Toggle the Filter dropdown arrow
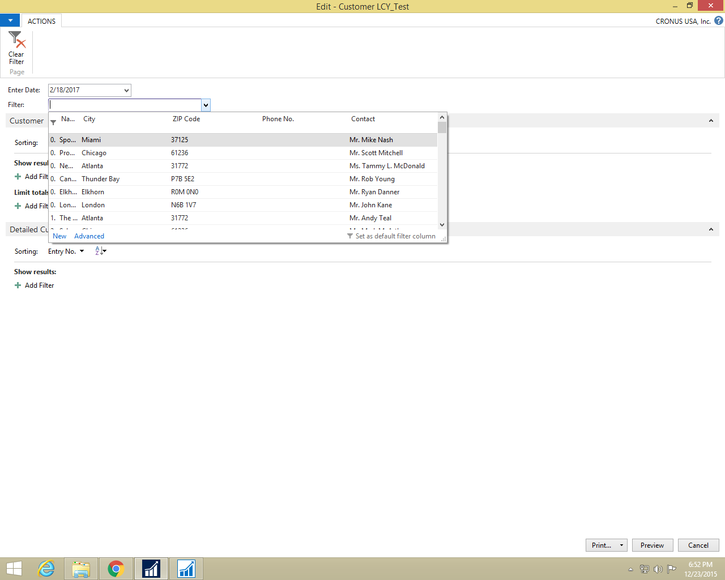The image size is (725, 580). [206, 105]
